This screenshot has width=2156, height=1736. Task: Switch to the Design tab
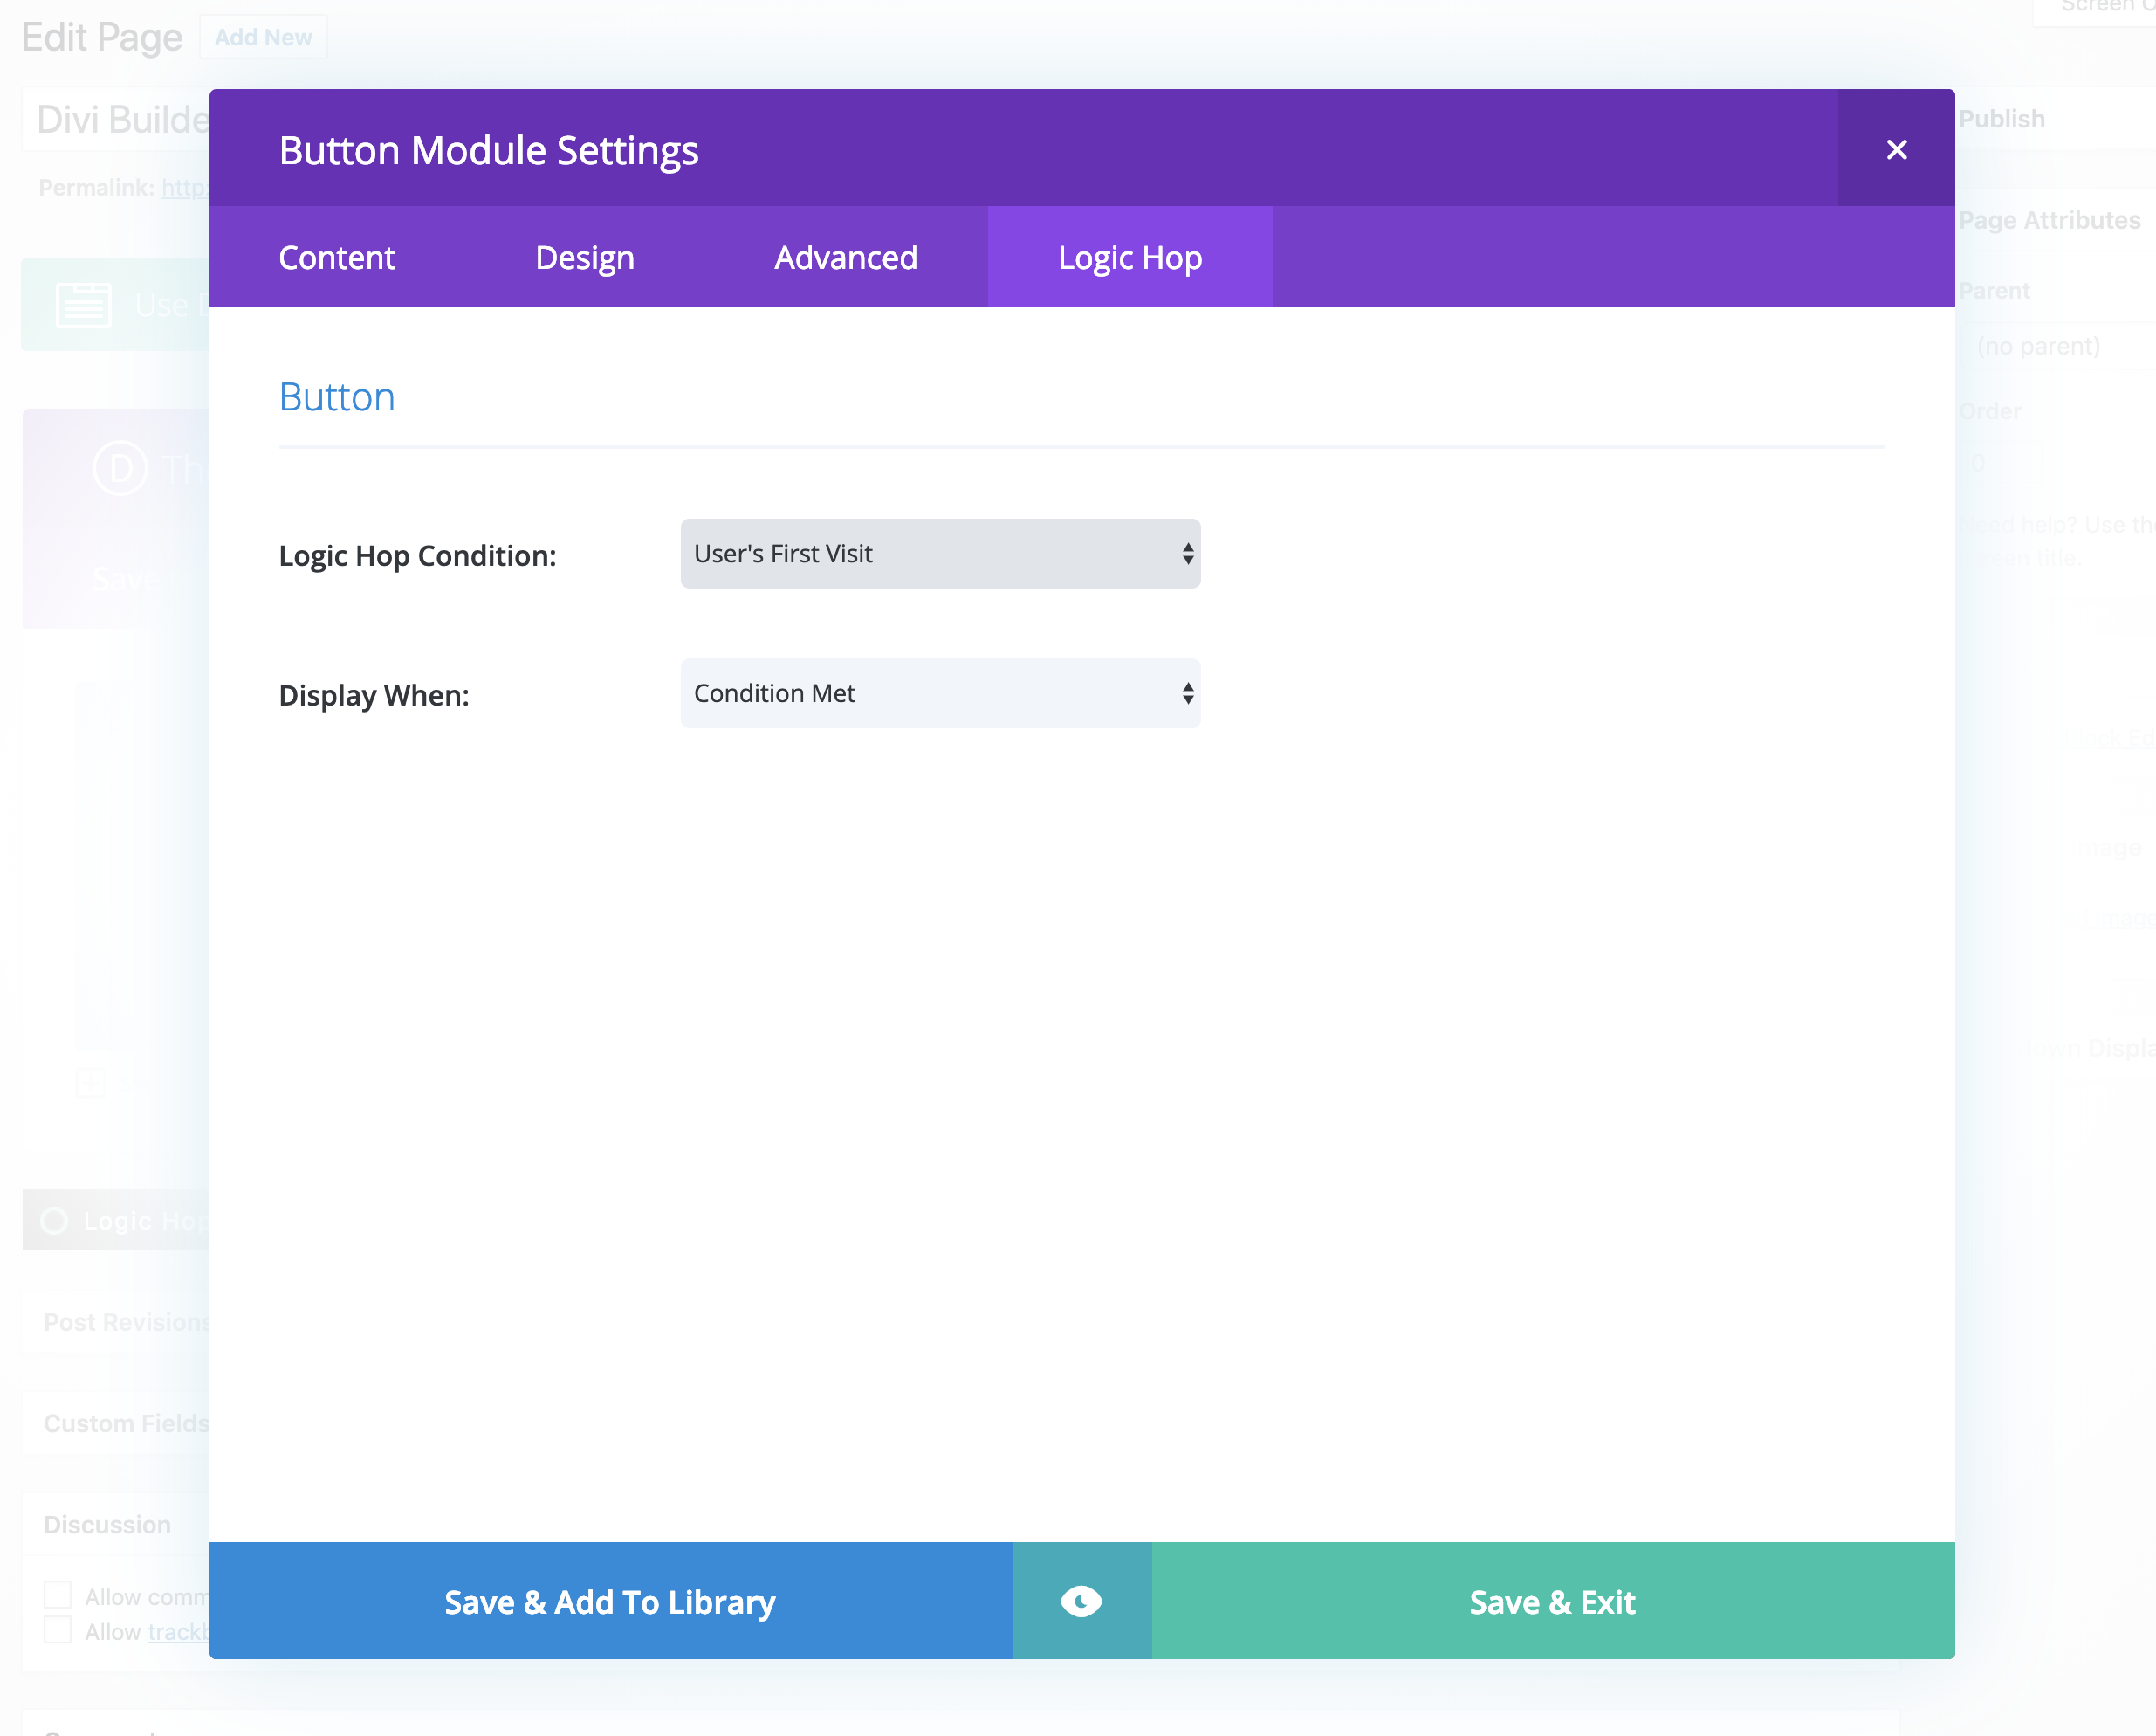(x=585, y=257)
